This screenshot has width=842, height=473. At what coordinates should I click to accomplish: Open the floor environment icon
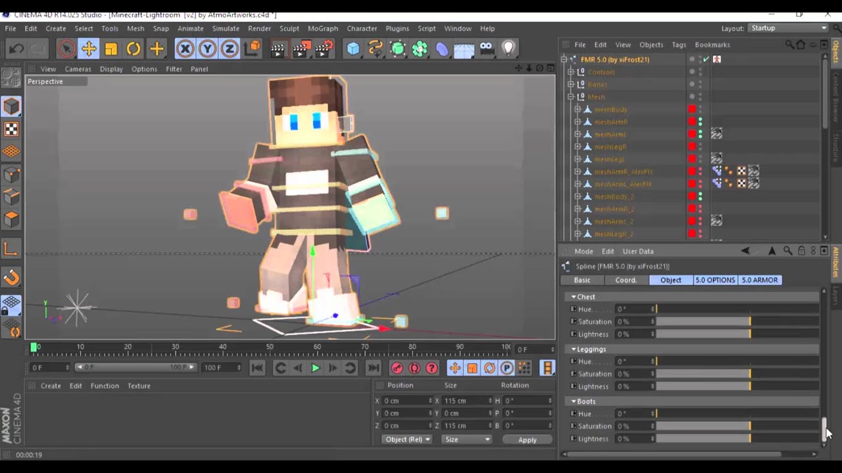pyautogui.click(x=464, y=49)
